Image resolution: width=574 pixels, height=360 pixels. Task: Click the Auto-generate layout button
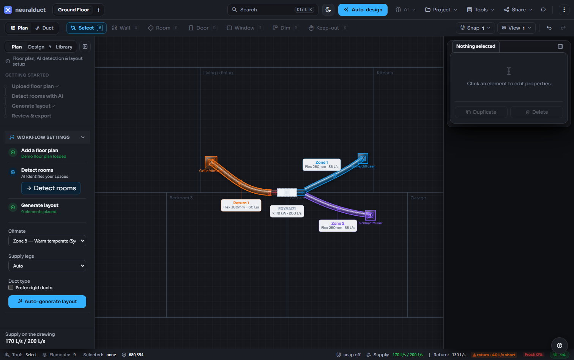coord(47,302)
